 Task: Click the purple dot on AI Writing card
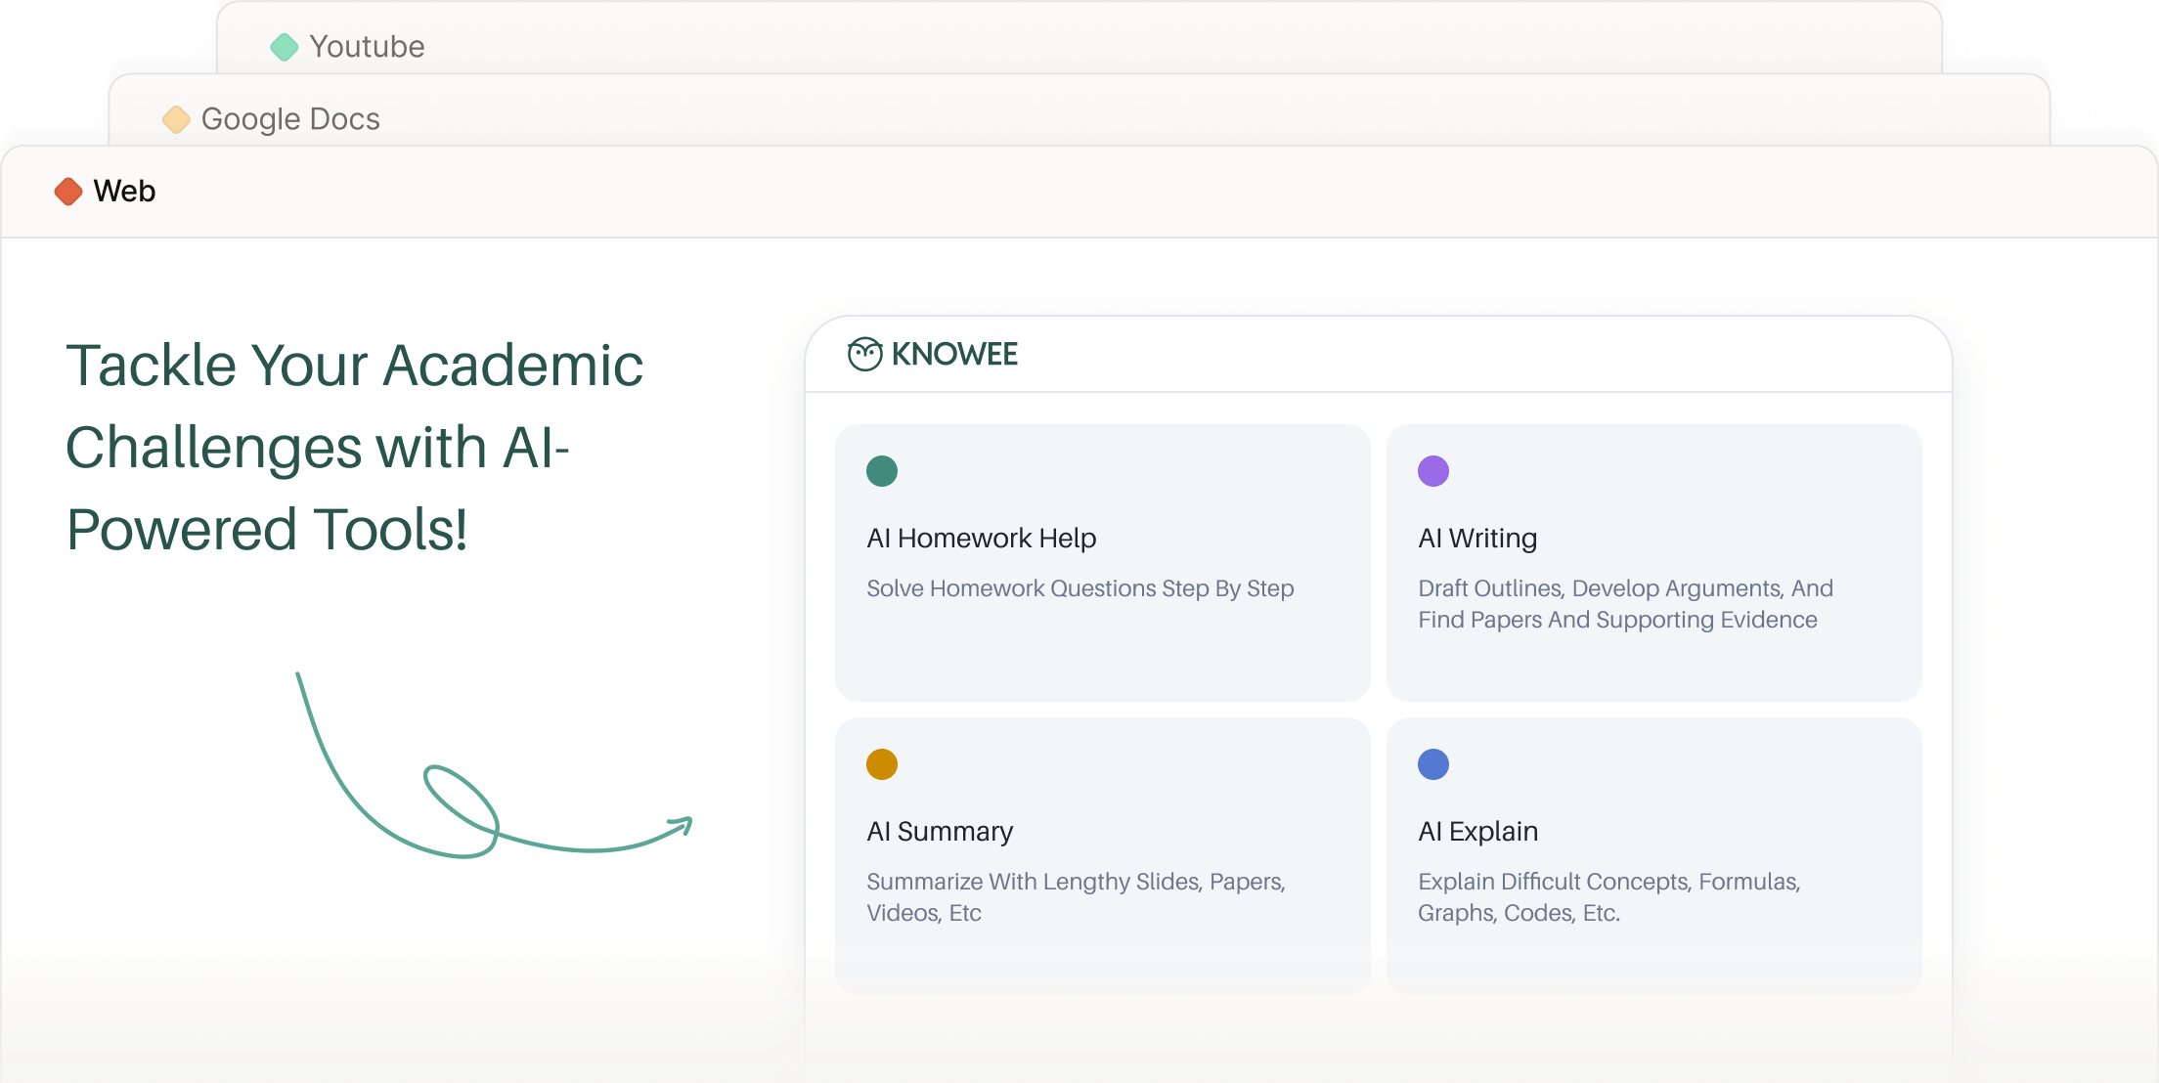(x=1433, y=471)
